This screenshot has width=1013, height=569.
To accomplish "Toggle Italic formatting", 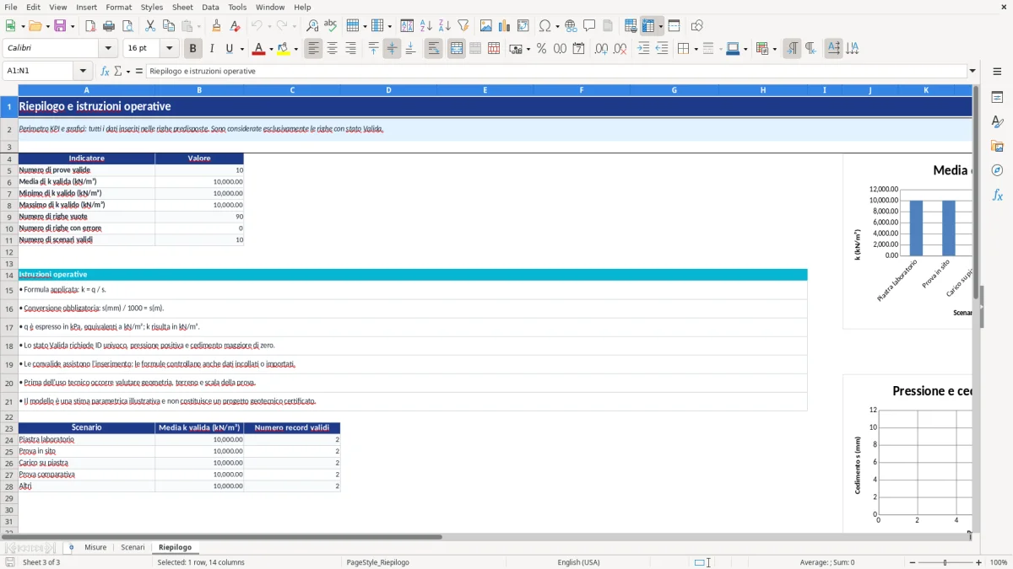I will coord(211,49).
